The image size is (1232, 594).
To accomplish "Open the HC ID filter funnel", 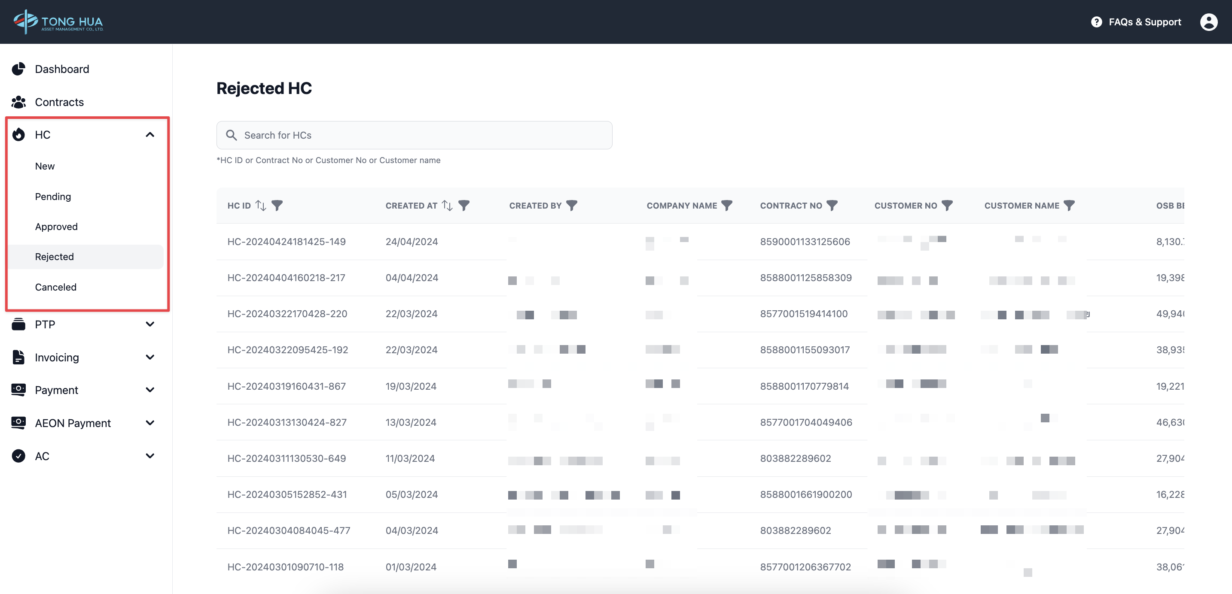I will click(277, 206).
